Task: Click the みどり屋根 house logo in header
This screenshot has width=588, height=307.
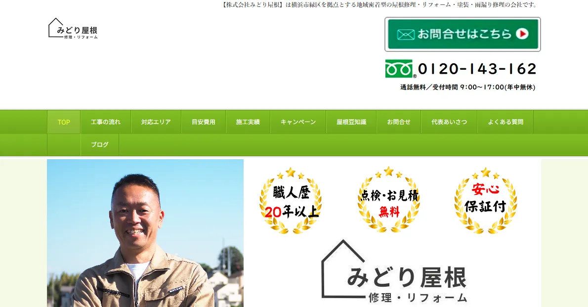Action: (x=73, y=29)
